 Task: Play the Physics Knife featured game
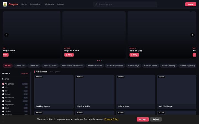69,55
